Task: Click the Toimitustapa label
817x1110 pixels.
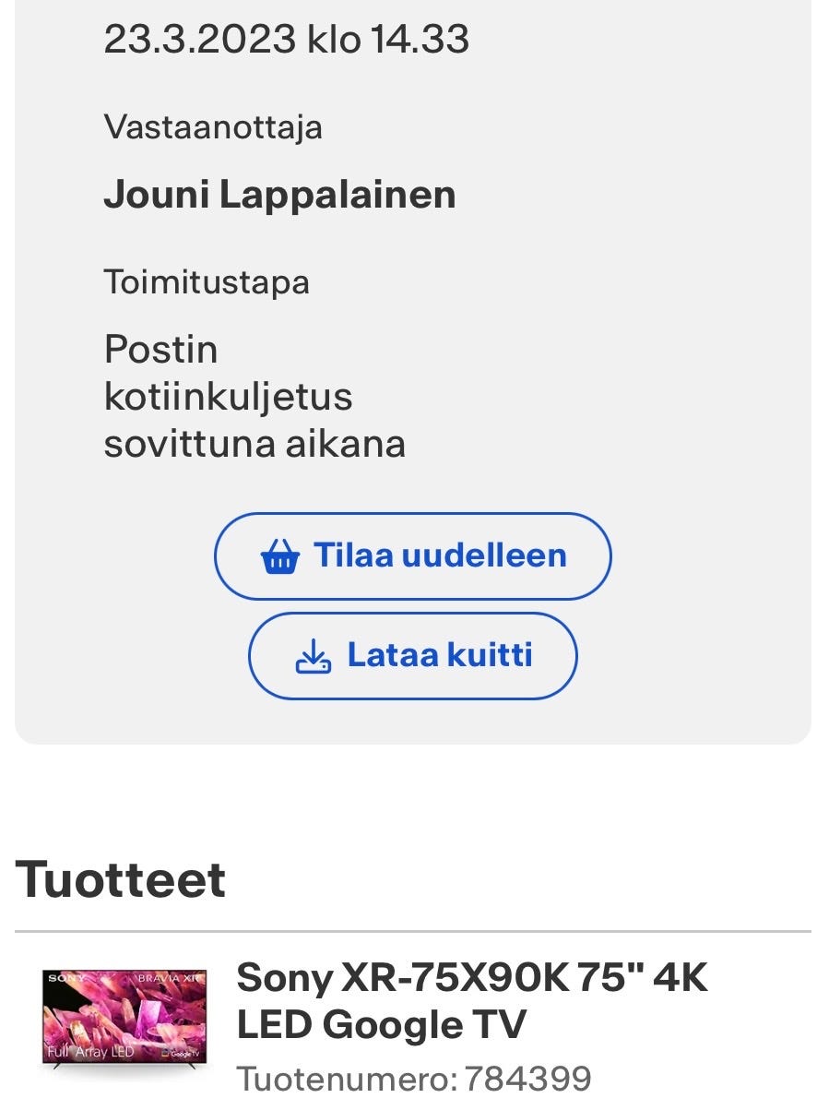Action: (x=207, y=280)
